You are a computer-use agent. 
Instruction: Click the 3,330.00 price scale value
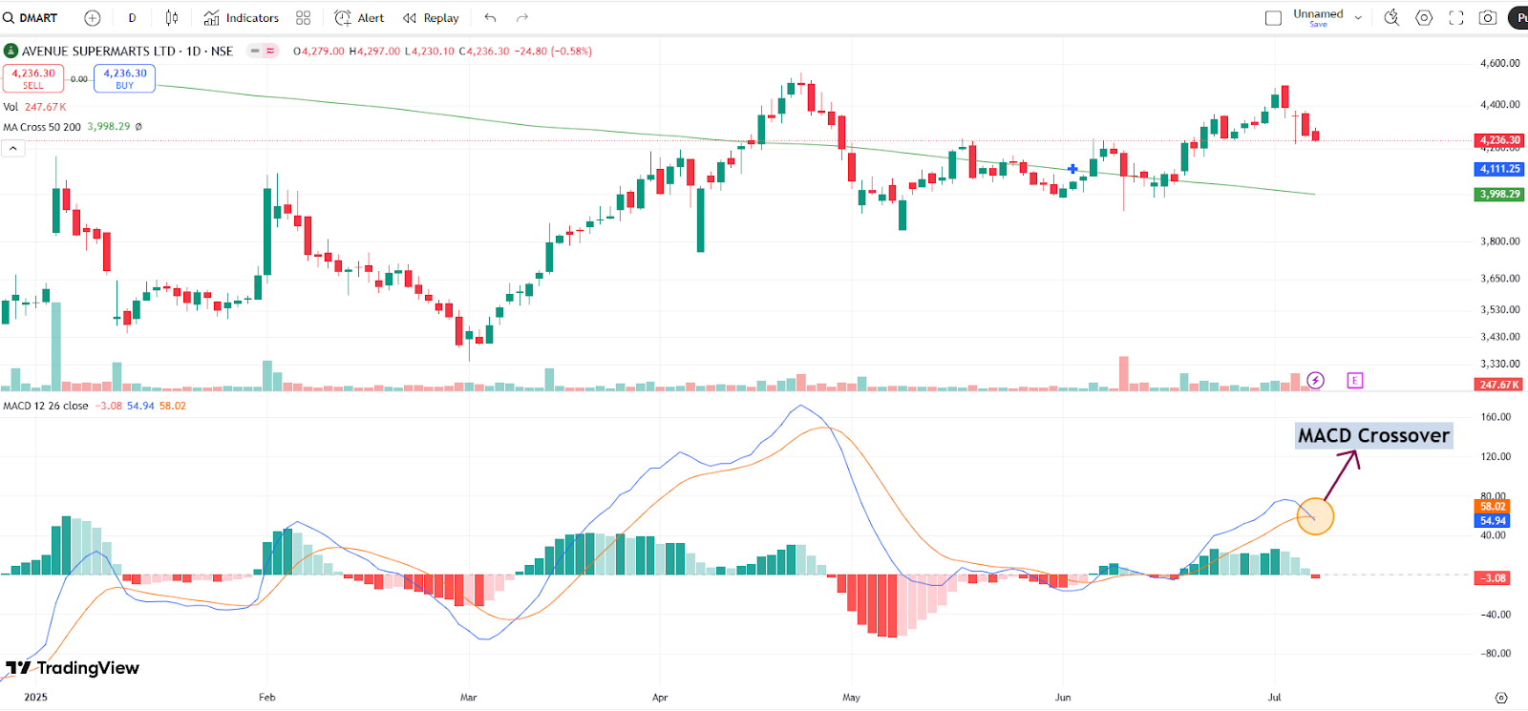pos(1499,364)
